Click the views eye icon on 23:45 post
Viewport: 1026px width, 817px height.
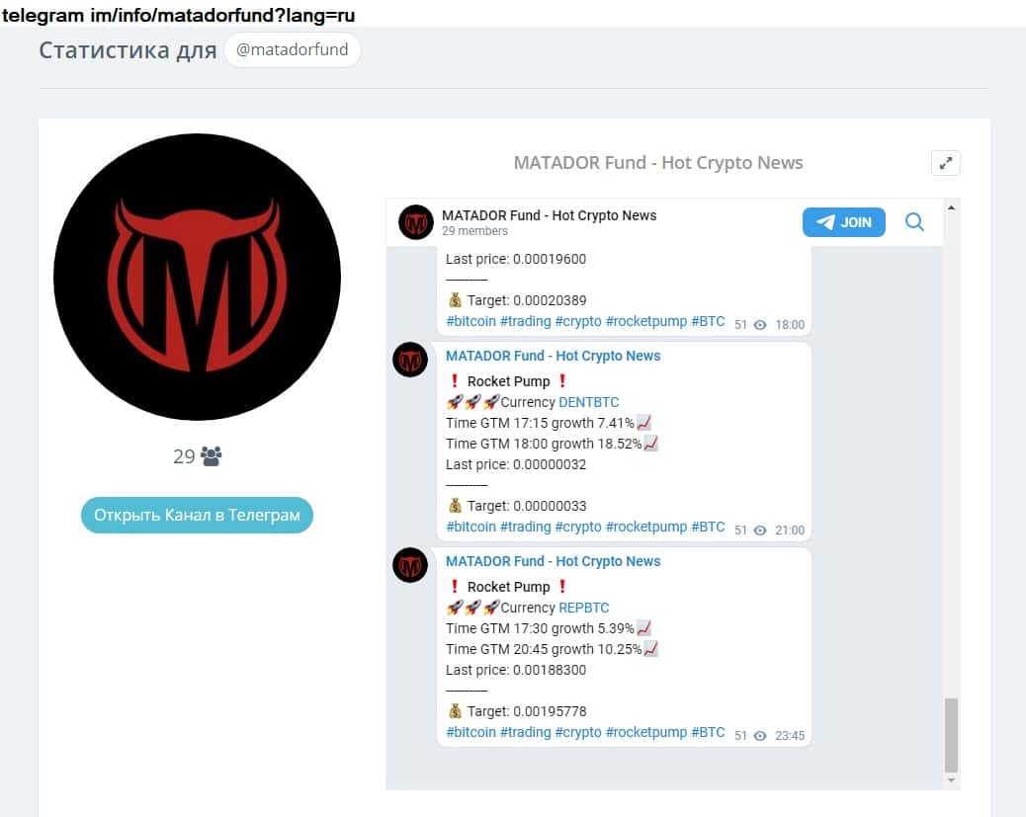tap(760, 736)
